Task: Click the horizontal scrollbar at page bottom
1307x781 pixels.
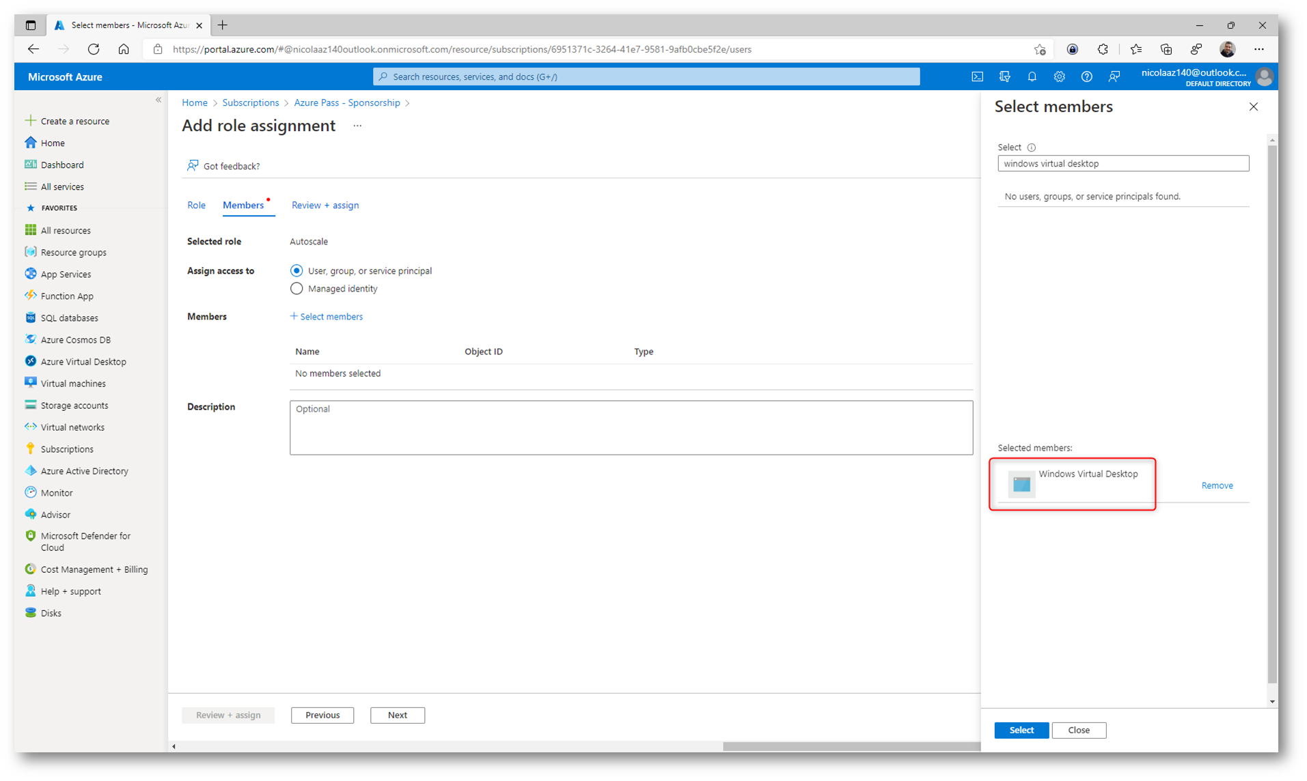Action: 851,746
